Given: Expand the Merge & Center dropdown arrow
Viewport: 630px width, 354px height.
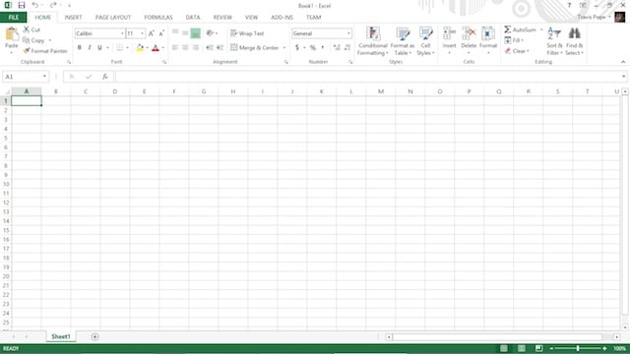Looking at the screenshot, I should (x=284, y=48).
